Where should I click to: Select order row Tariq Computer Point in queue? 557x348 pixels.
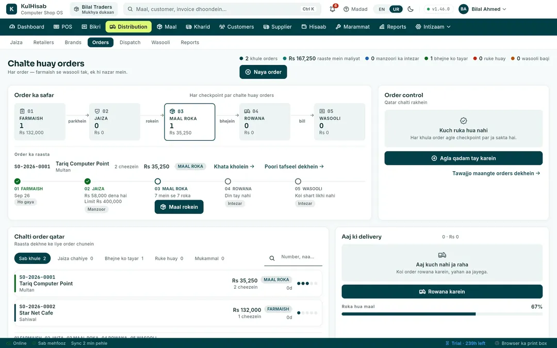[x=168, y=284]
